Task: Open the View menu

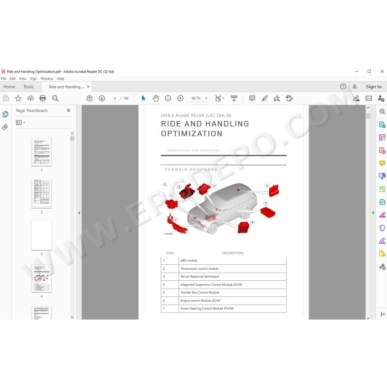Action: 23,79
